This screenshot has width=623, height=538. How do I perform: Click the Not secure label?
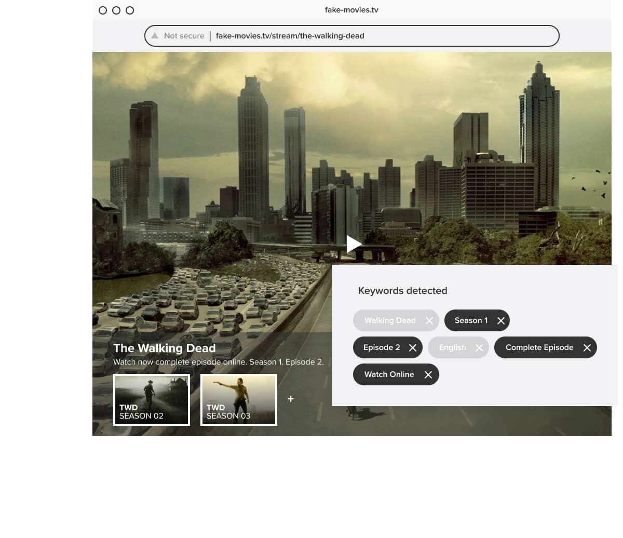(184, 36)
